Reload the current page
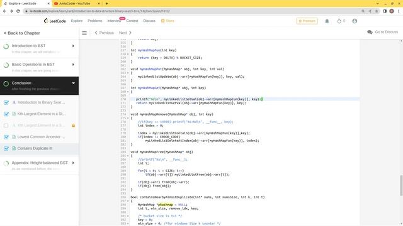The height and width of the screenshot is (226, 403). click(18, 11)
